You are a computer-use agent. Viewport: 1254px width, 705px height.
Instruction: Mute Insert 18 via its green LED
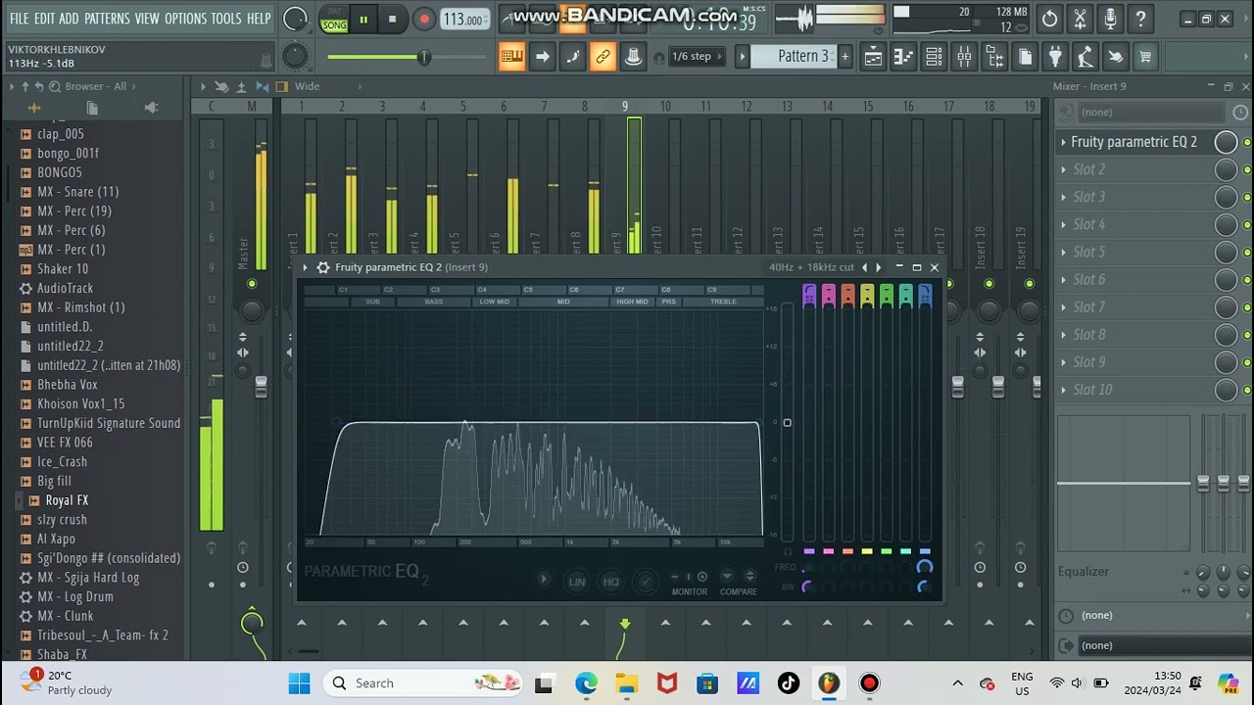tap(989, 284)
